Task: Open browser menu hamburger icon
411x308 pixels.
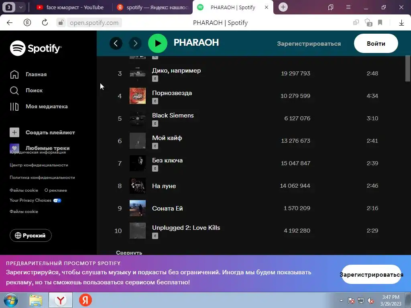Action: point(348,7)
